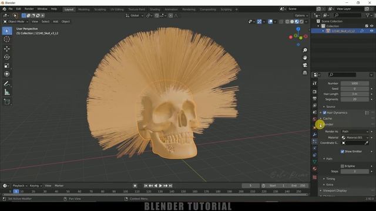Open the Material properties tab
The width and height of the screenshot is (376, 211).
(x=315, y=169)
